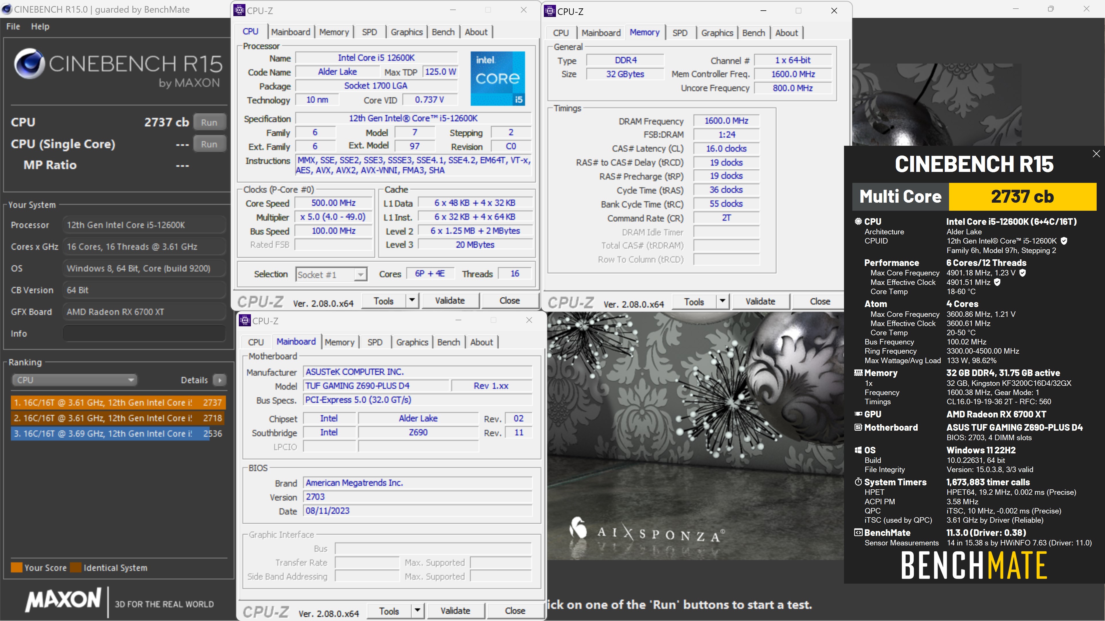Click the Info input field

click(144, 333)
